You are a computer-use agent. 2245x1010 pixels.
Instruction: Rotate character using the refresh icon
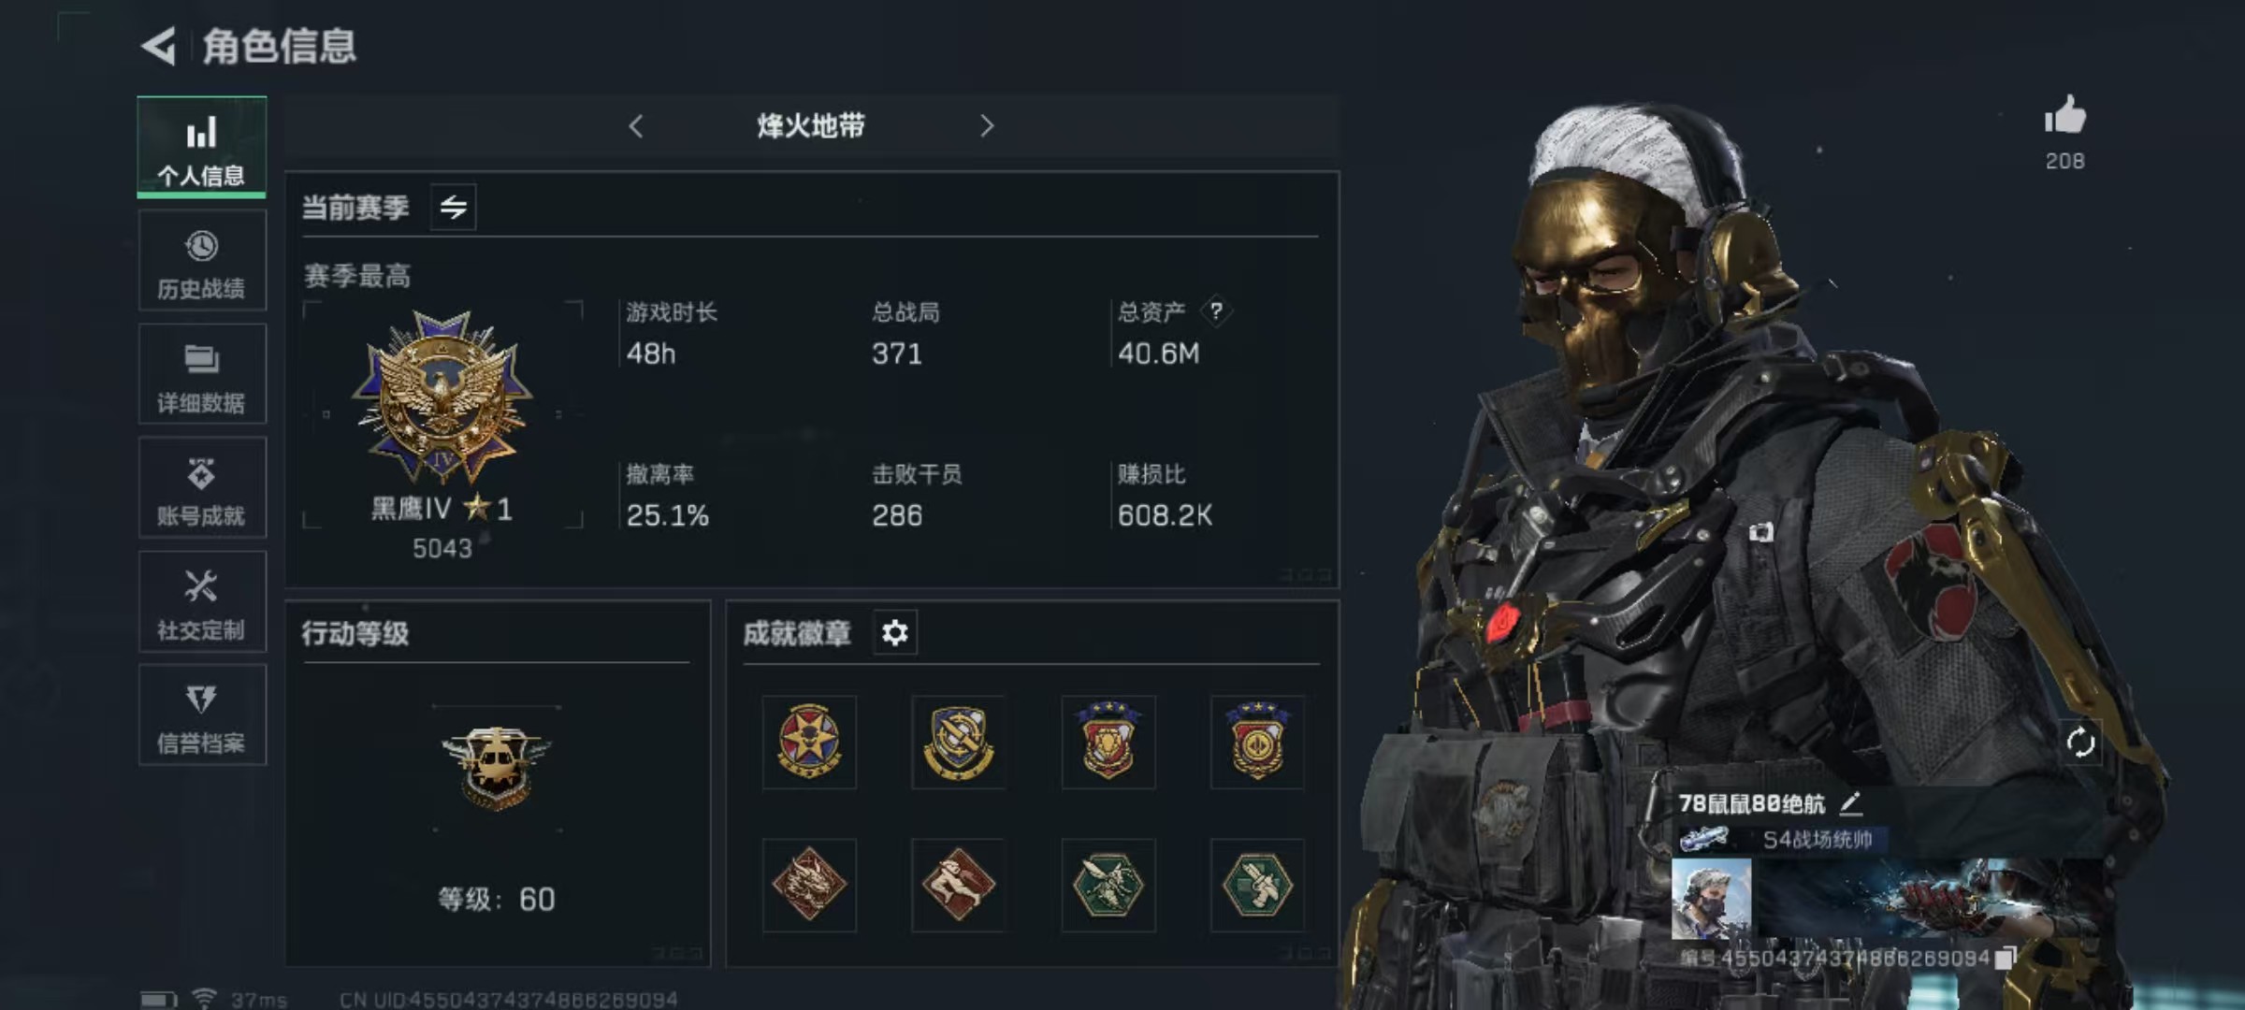click(x=2080, y=743)
